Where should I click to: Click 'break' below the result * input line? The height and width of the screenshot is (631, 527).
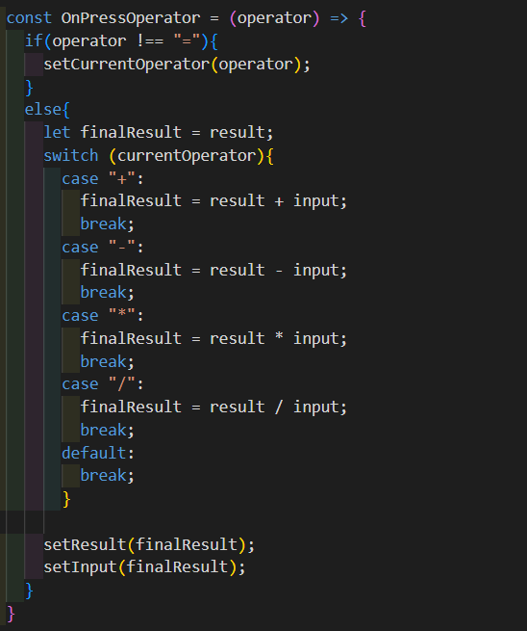(x=103, y=361)
